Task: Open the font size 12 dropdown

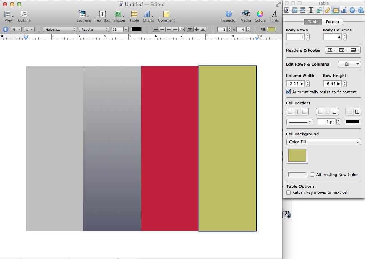Action: click(x=126, y=29)
